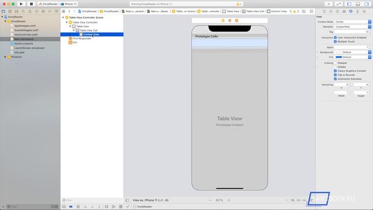The height and width of the screenshot is (210, 373).
Task: Click the Background color swatch
Action: click(339, 52)
